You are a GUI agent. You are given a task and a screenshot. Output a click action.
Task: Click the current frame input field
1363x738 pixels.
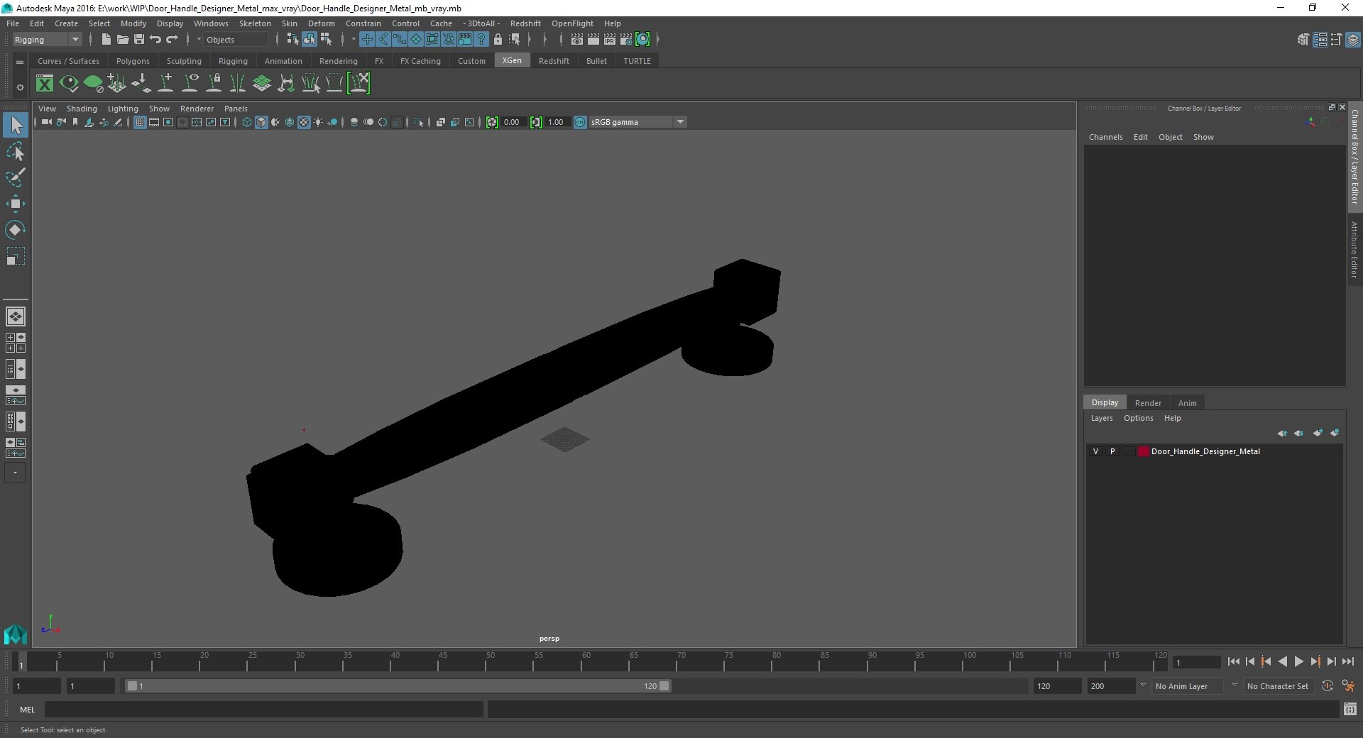tap(1196, 662)
